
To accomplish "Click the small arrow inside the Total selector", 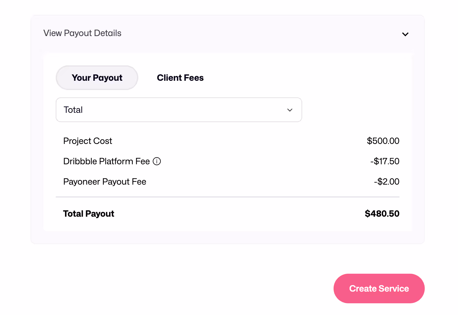I will pyautogui.click(x=290, y=110).
